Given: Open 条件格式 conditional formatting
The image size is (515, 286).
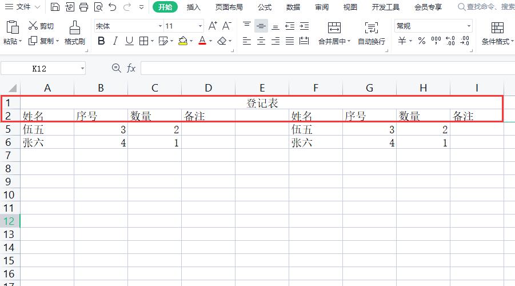Looking at the screenshot, I should 497,33.
